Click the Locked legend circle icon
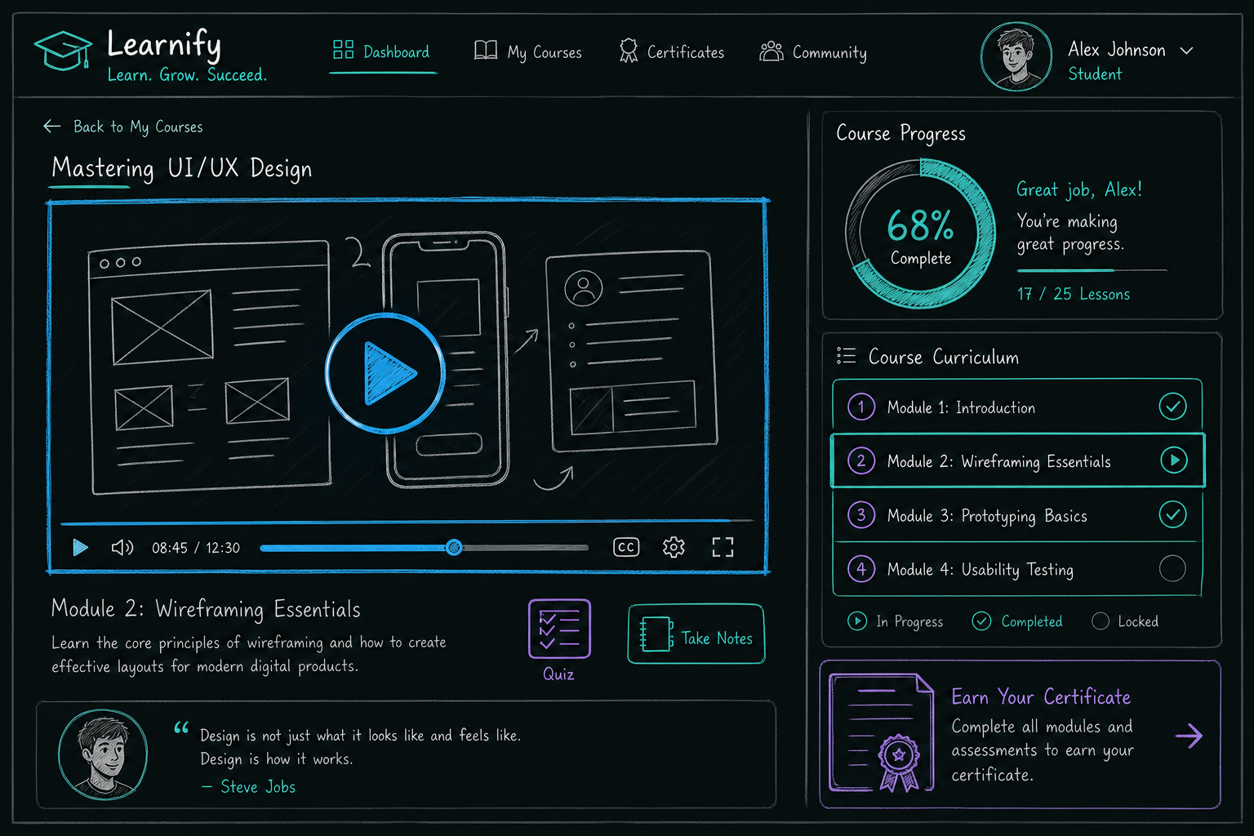 coord(1101,621)
